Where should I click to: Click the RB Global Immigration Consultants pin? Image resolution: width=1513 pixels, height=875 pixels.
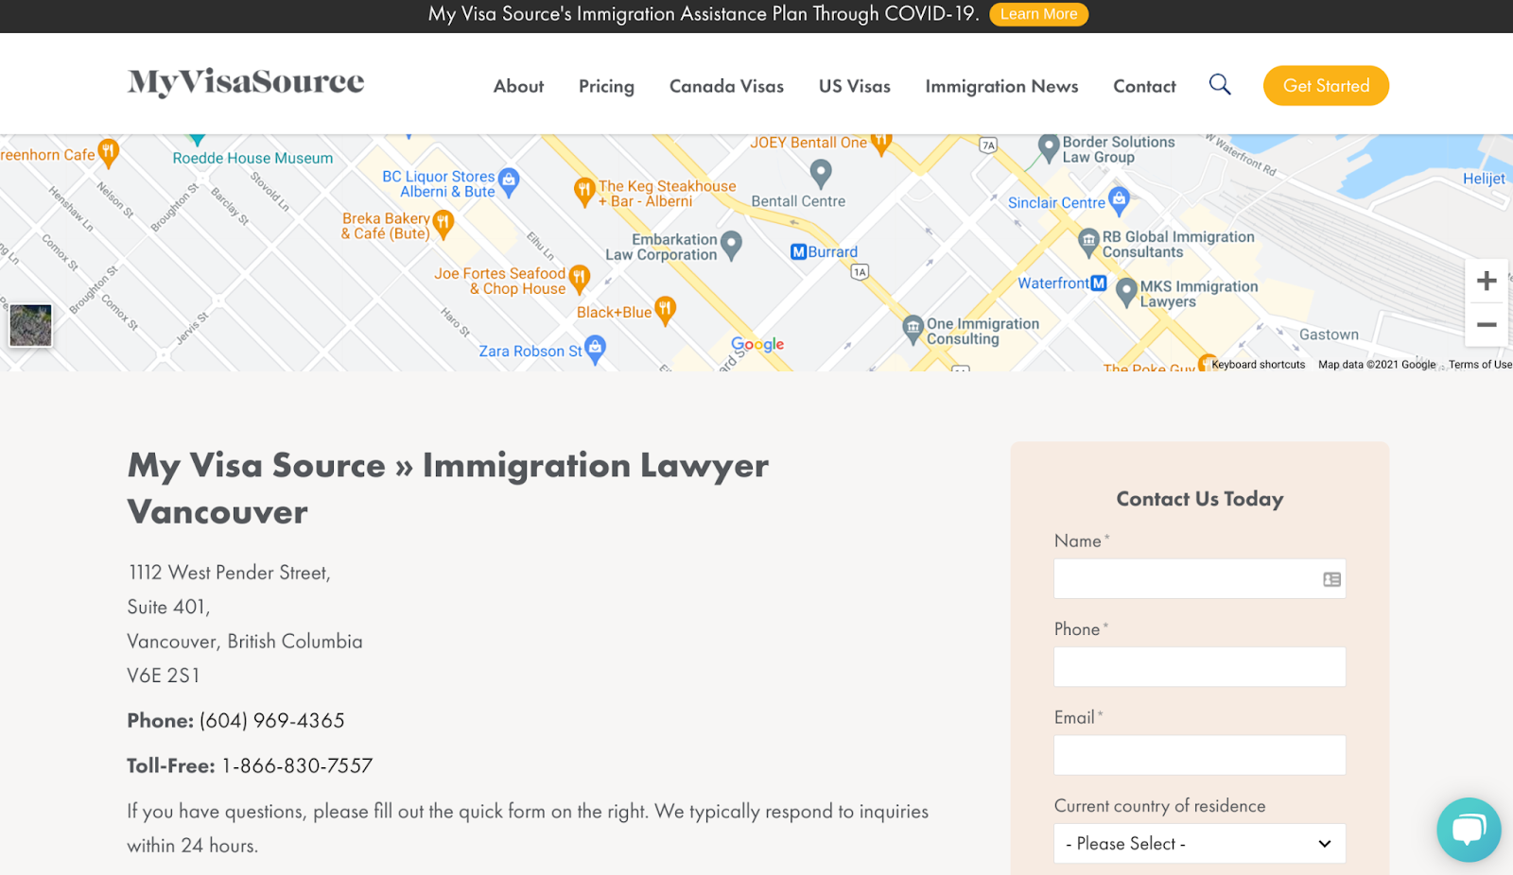[1088, 243]
